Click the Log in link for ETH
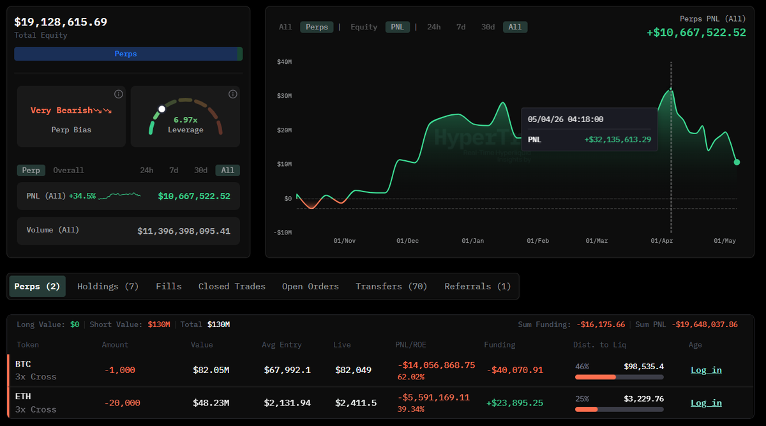The image size is (766, 426). click(706, 402)
